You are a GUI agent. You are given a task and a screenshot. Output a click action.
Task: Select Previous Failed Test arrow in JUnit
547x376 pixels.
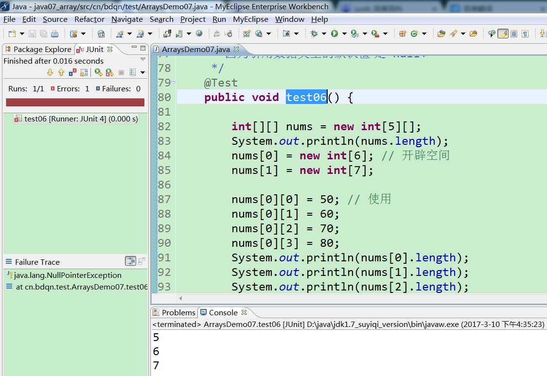[x=61, y=72]
